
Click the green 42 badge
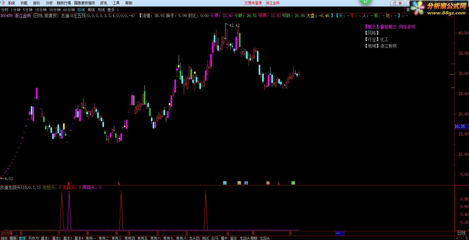(365, 2)
